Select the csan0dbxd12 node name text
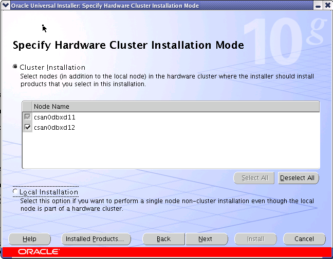The image size is (333, 259). coord(54,127)
